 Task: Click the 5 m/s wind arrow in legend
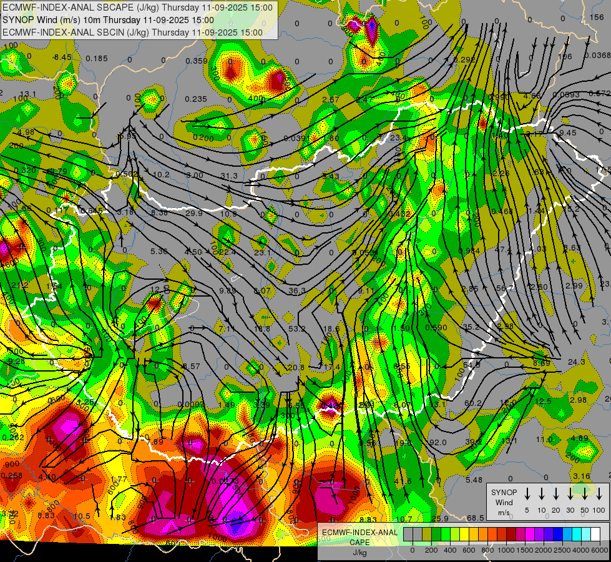pyautogui.click(x=527, y=493)
